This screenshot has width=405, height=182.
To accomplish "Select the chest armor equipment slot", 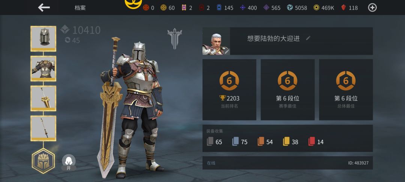I will [x=43, y=69].
